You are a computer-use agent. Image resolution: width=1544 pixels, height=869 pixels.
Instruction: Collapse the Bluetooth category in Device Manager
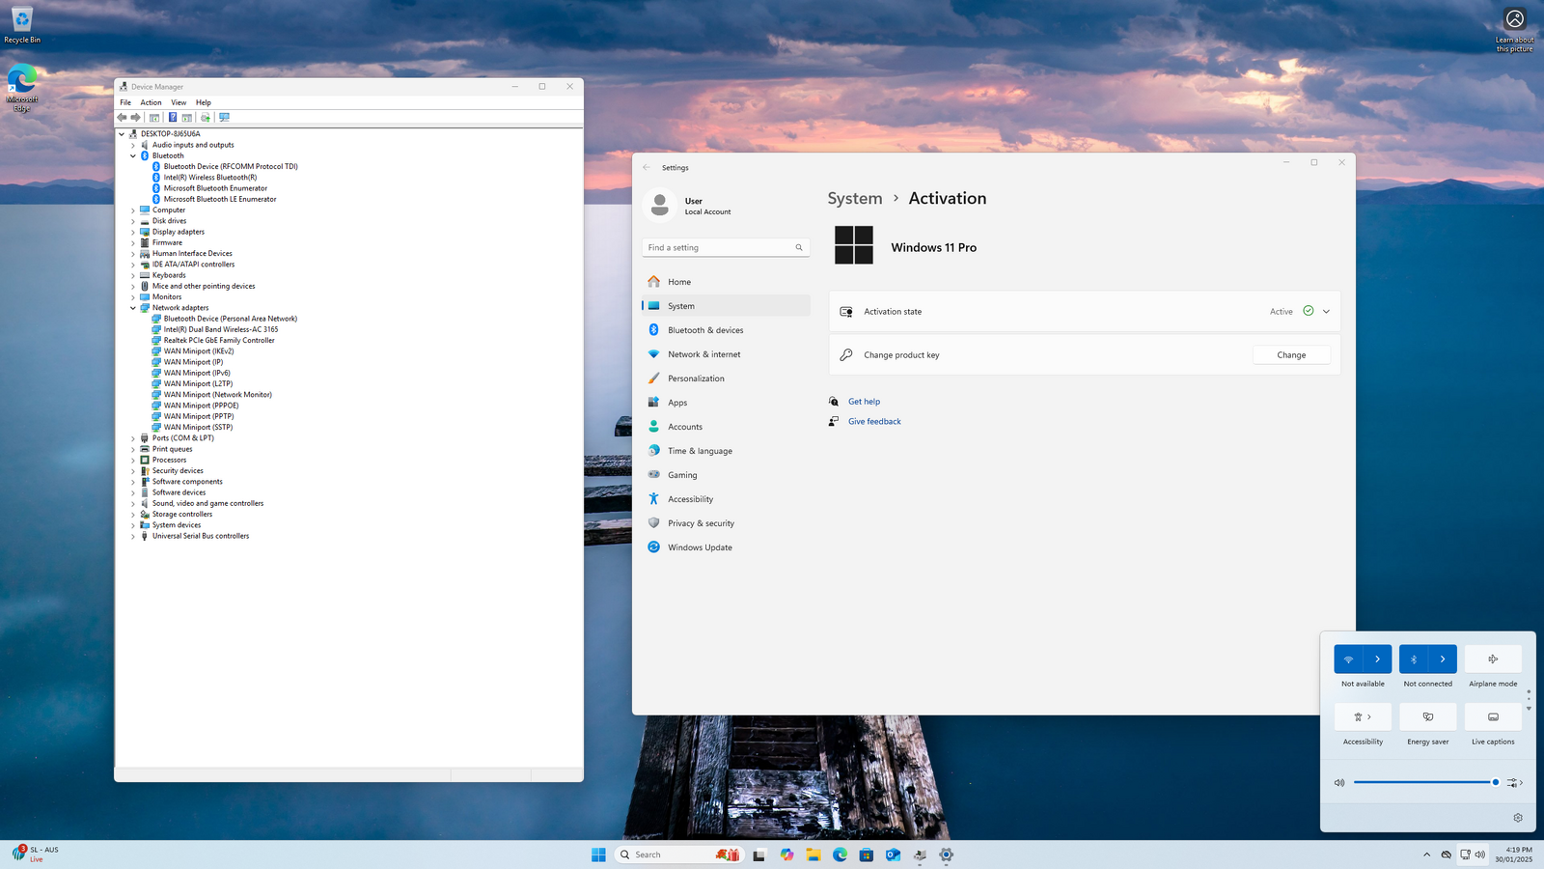pos(133,155)
